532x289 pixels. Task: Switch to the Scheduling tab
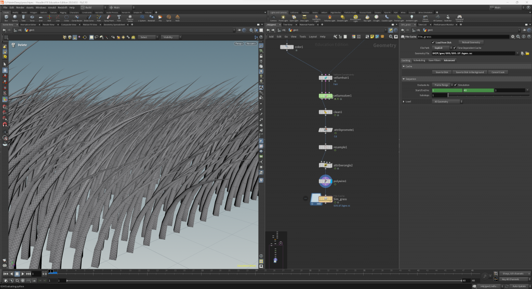[x=419, y=60]
